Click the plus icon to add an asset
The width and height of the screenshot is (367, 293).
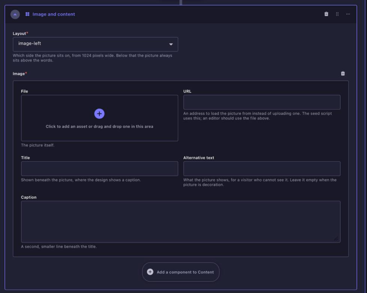point(99,114)
